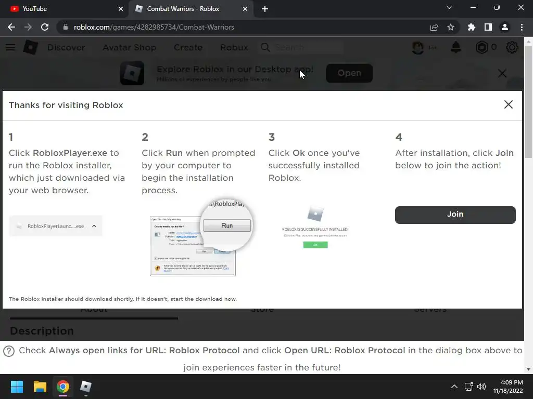Click the scrollbar up arrow
The width and height of the screenshot is (533, 399).
point(528,42)
